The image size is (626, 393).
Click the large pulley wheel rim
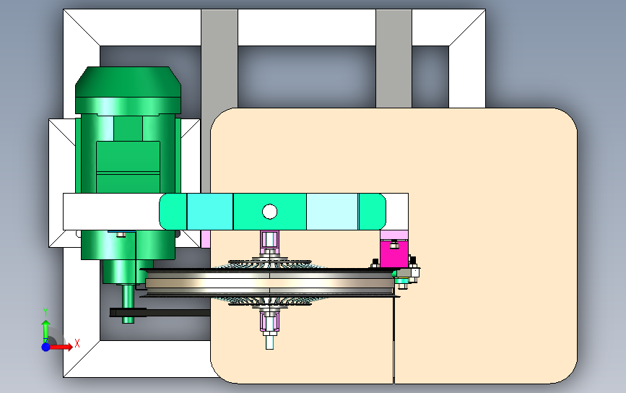point(269,283)
